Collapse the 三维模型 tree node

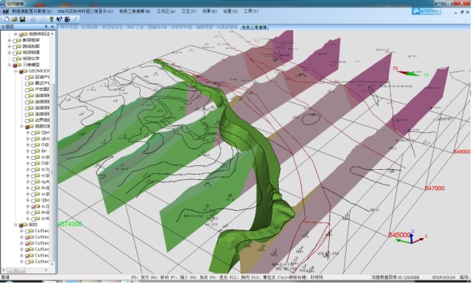click(x=9, y=65)
